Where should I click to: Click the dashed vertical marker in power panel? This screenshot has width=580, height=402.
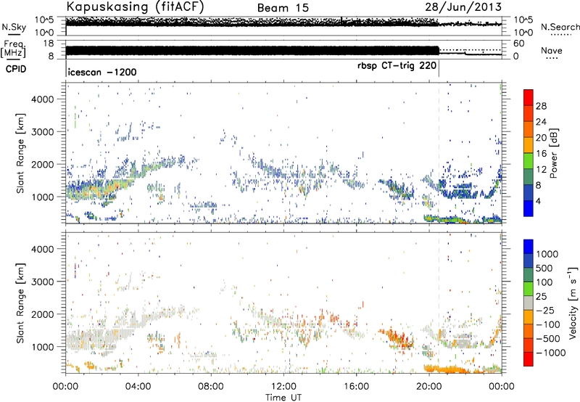[439, 153]
